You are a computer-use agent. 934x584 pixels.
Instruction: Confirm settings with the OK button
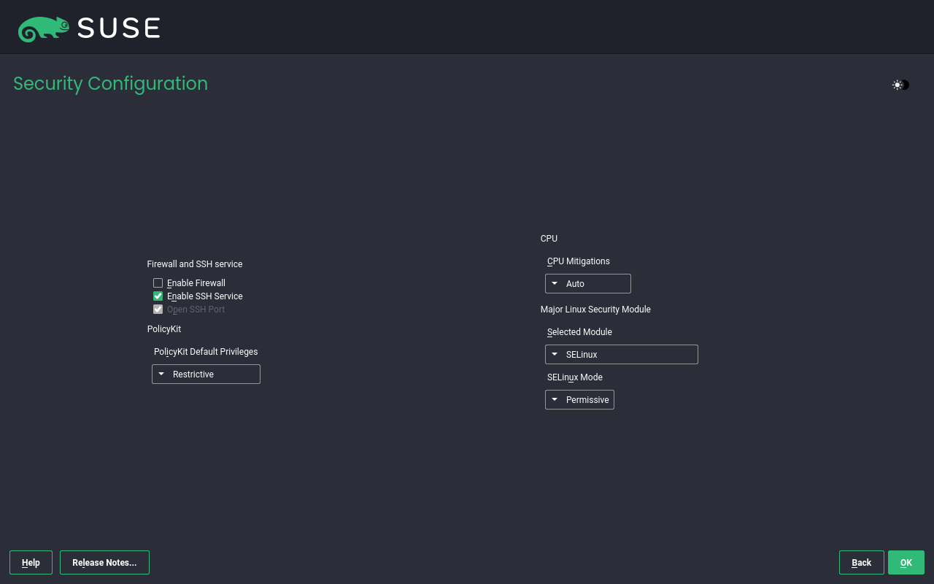pyautogui.click(x=906, y=563)
